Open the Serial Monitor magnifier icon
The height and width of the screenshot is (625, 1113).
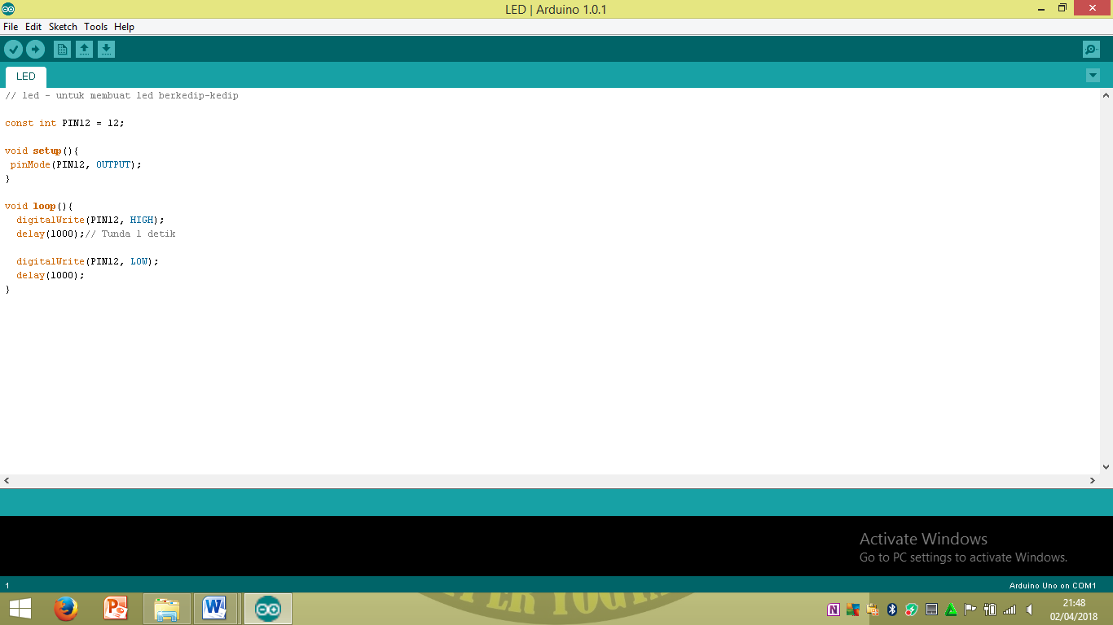click(1091, 50)
